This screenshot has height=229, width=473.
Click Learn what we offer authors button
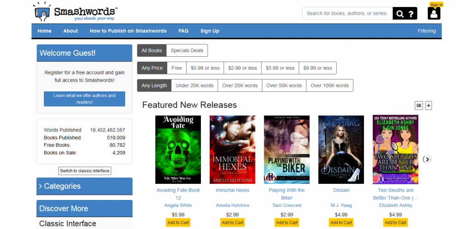pyautogui.click(x=85, y=99)
